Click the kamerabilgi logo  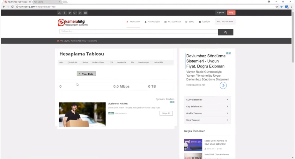(72, 23)
